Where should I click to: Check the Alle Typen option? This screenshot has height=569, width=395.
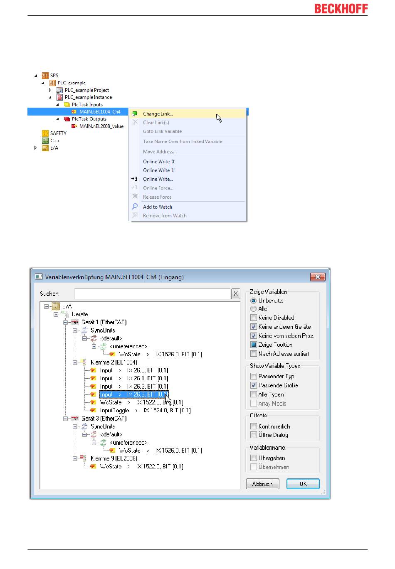click(x=254, y=394)
